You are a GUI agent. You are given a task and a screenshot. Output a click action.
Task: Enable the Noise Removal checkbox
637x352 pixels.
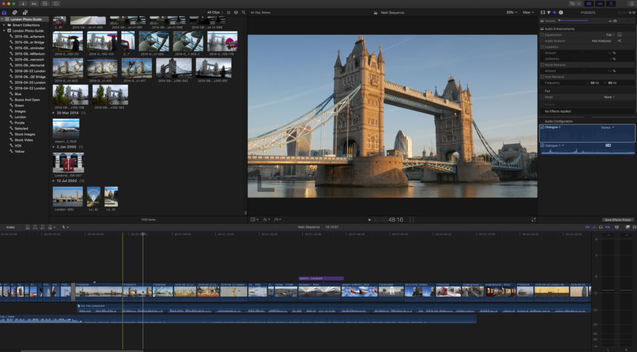coord(542,65)
